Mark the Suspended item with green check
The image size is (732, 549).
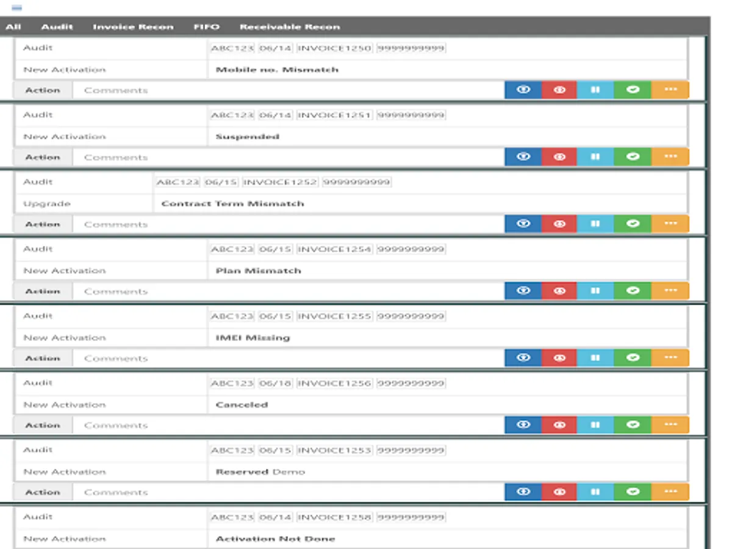pos(633,157)
